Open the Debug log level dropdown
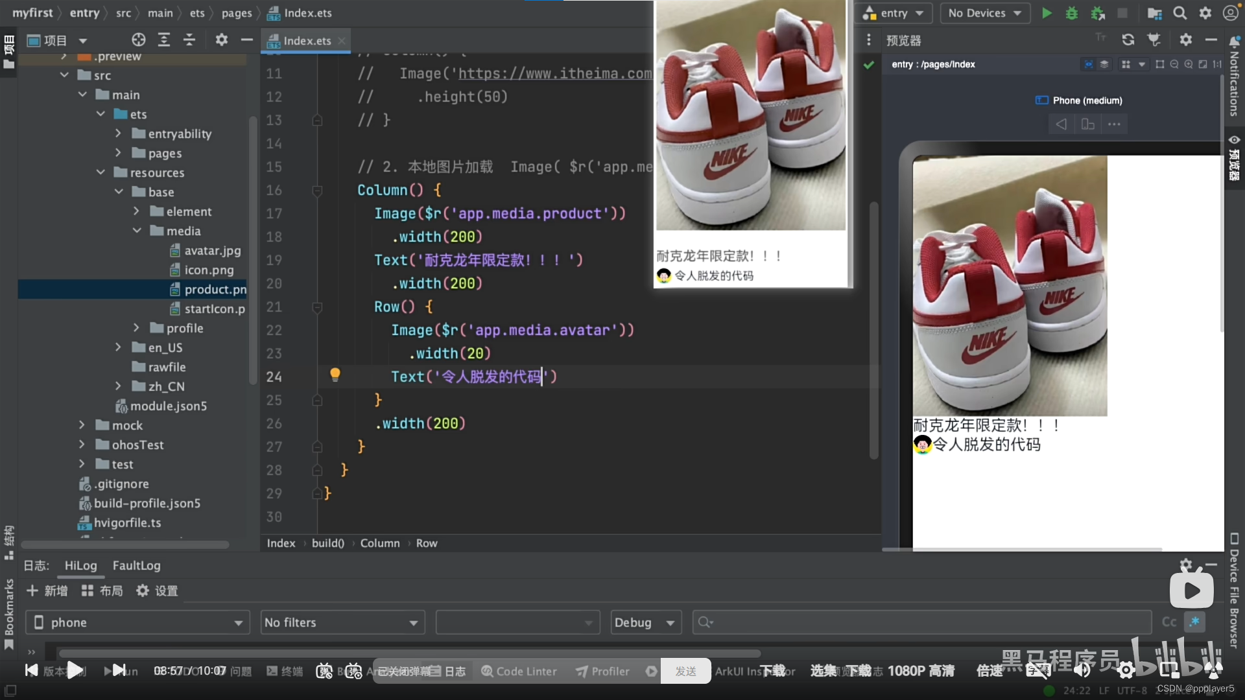 coord(645,622)
